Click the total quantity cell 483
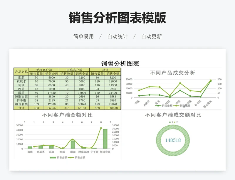This screenshot has width=235, height=180. [x=36, y=108]
